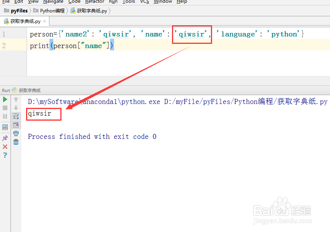Close the Run tab with red X

point(5,147)
